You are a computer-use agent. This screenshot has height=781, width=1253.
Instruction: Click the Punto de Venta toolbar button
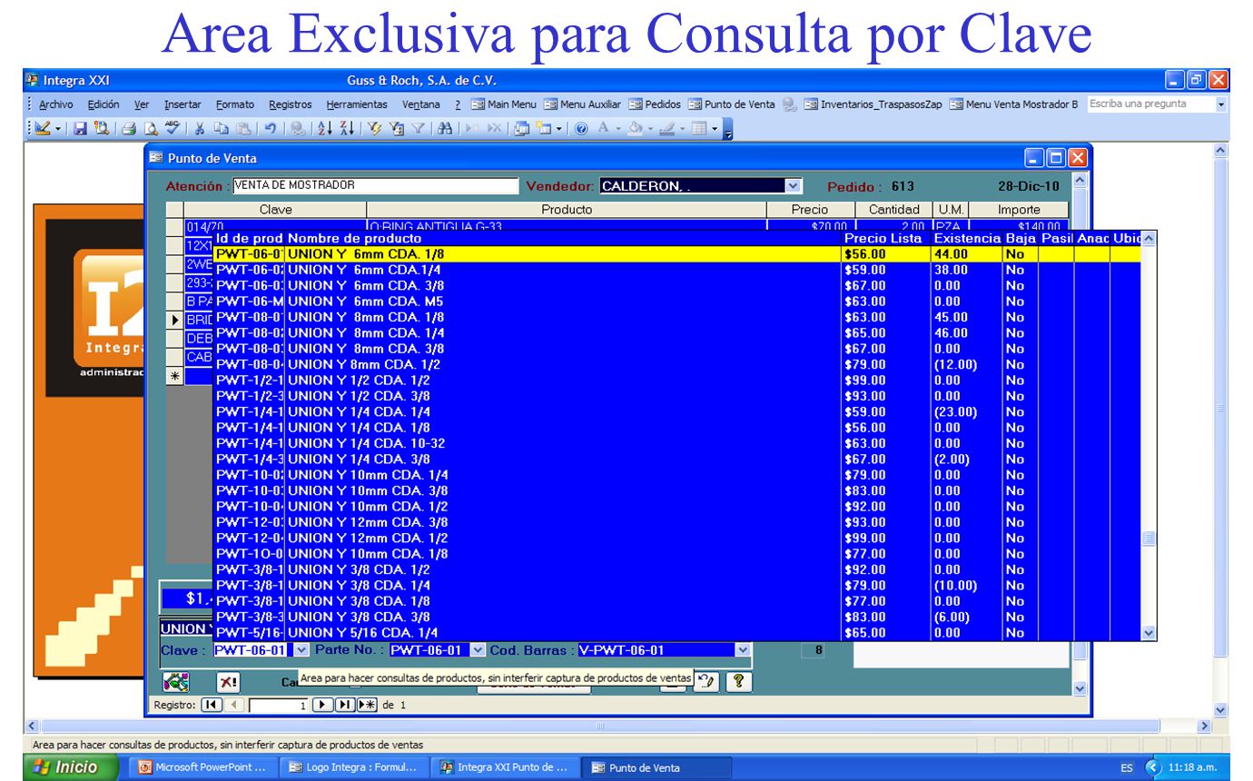click(x=732, y=104)
